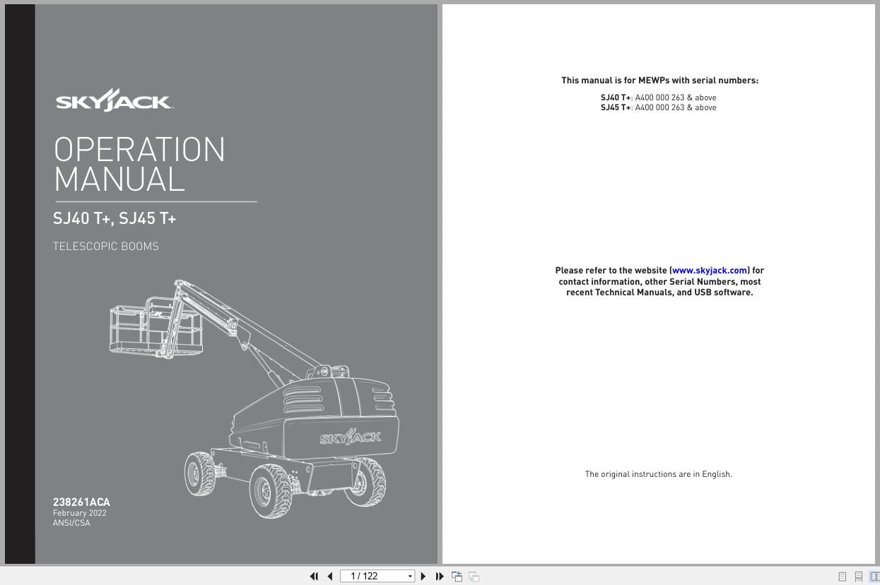Skip to the last page of the document

click(x=440, y=576)
